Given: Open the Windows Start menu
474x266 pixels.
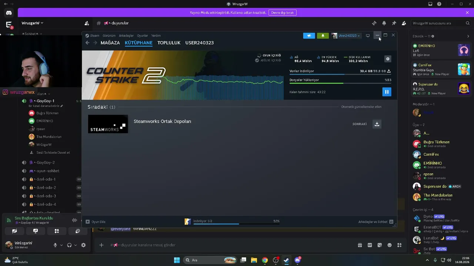Looking at the screenshot, I should (177, 260).
